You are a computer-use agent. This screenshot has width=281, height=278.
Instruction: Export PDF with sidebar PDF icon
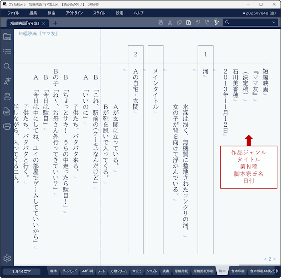click(7, 111)
